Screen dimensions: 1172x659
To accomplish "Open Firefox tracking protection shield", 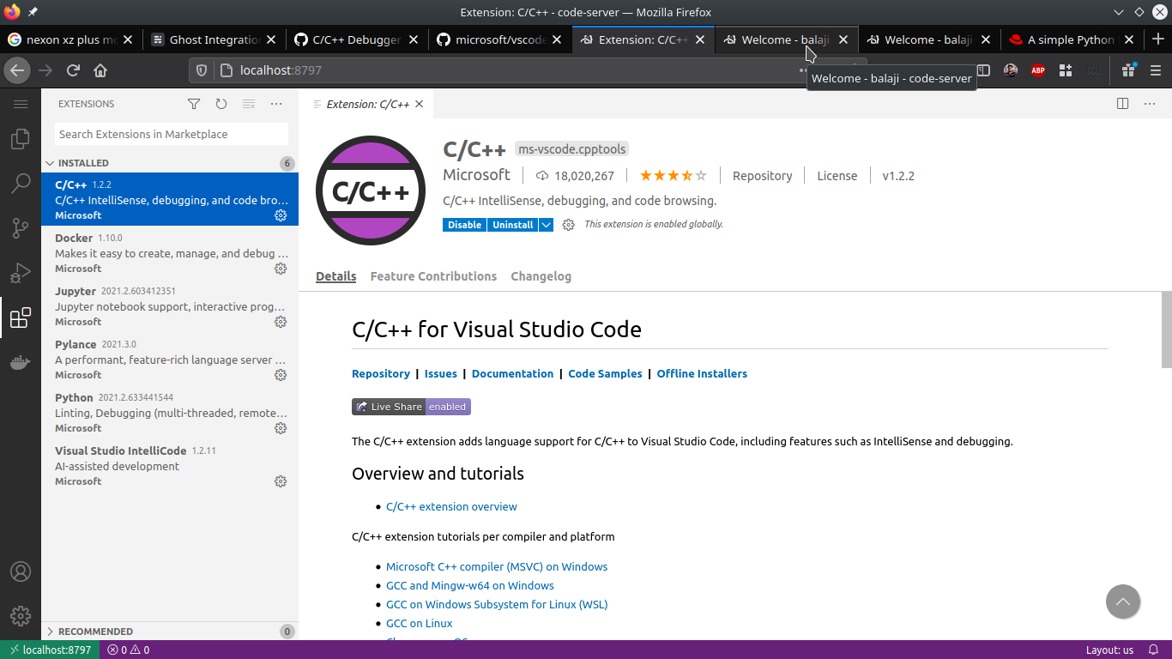I will tap(202, 70).
